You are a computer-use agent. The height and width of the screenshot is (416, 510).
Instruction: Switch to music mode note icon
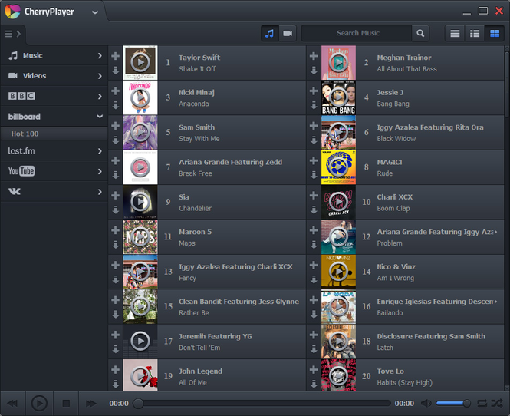point(270,33)
